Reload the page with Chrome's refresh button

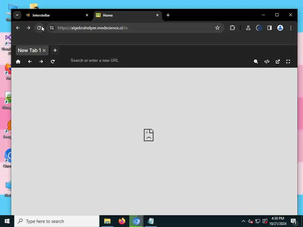click(39, 28)
